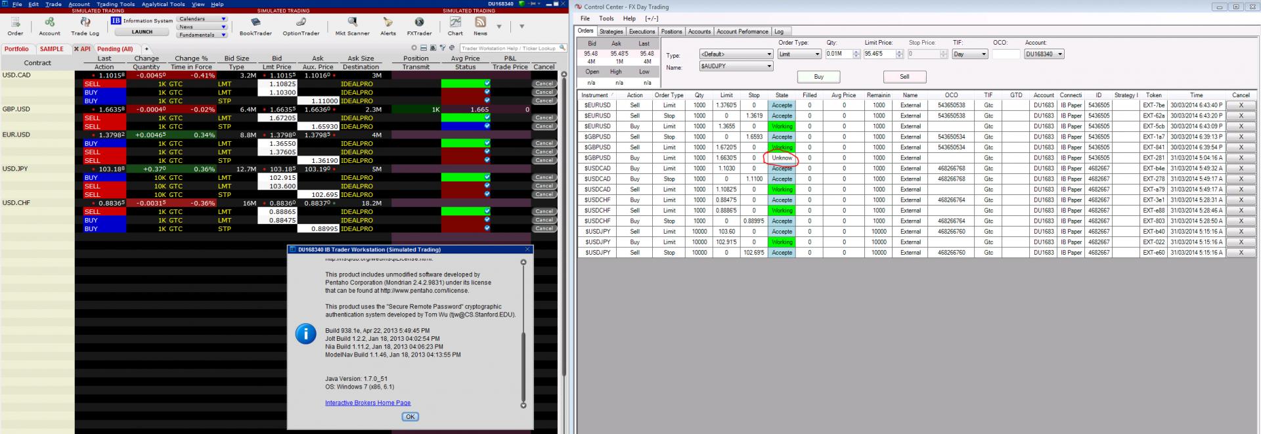Viewport: 1261px width, 434px height.
Task: Click LAUNCH under Information System
Action: pyautogui.click(x=142, y=32)
